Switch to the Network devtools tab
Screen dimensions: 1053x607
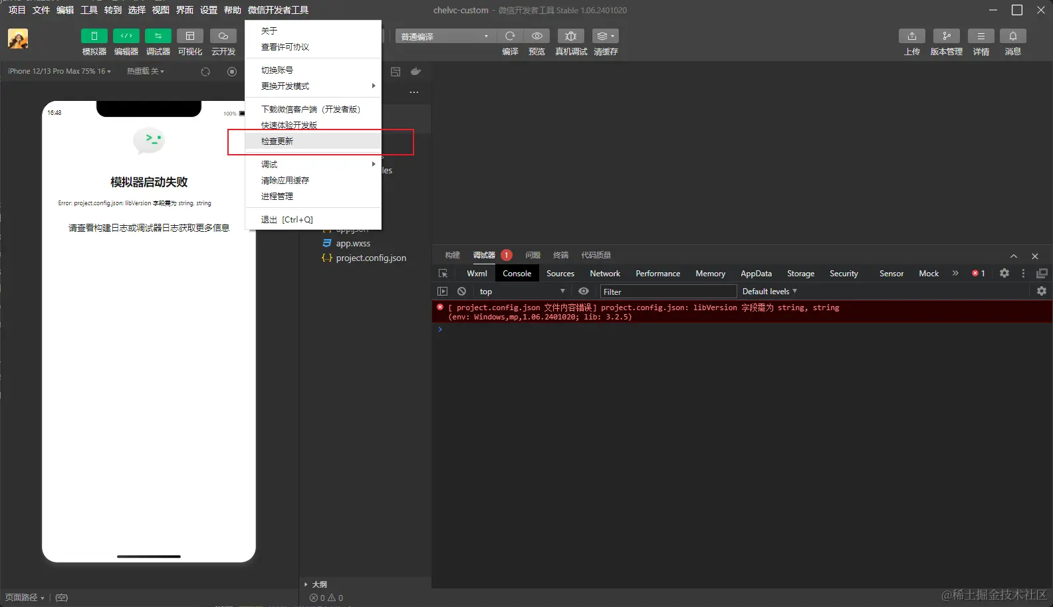pos(605,274)
